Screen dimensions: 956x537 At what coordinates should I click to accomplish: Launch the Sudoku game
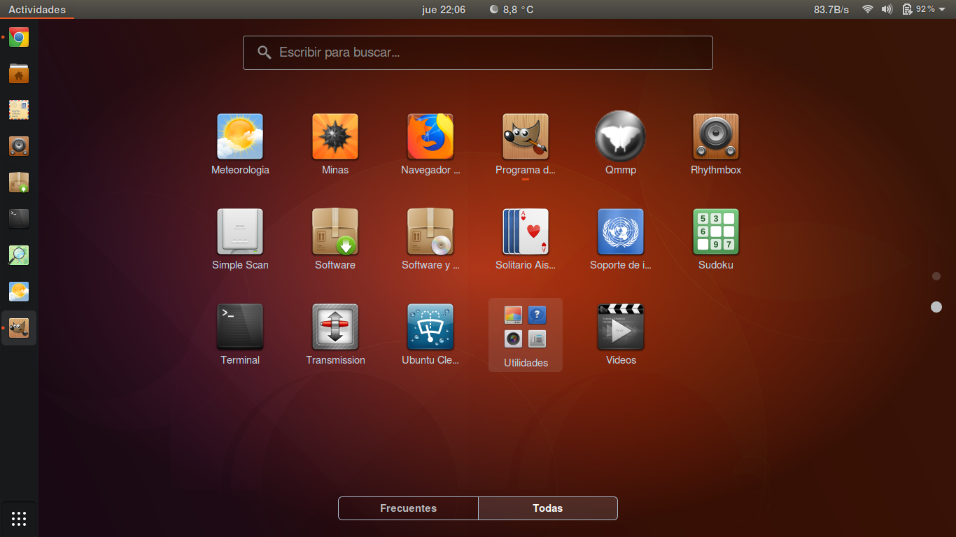pyautogui.click(x=716, y=231)
